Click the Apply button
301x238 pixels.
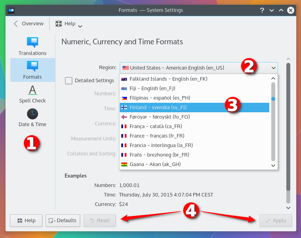tap(276, 221)
